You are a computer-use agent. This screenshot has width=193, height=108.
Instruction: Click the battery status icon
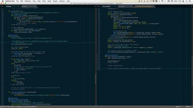point(169,1)
